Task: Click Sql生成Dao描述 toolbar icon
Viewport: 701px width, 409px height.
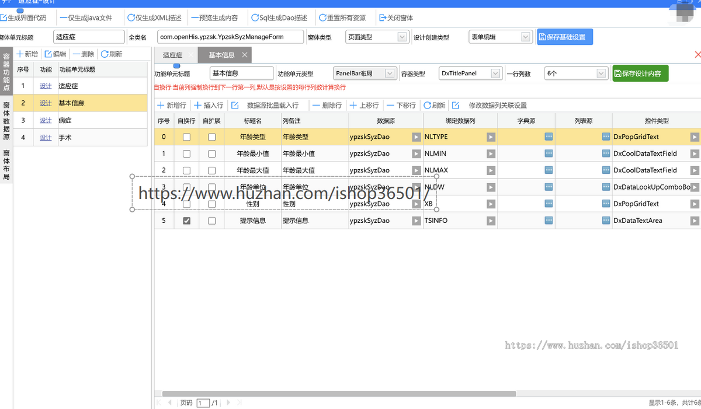Action: tap(255, 18)
